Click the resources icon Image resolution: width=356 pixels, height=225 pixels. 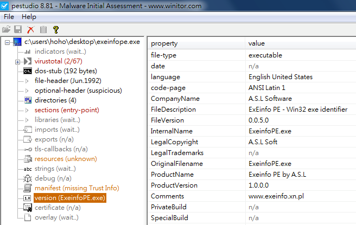click(x=28, y=159)
